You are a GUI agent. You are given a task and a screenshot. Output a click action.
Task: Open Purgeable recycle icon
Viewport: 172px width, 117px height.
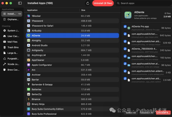point(5,58)
